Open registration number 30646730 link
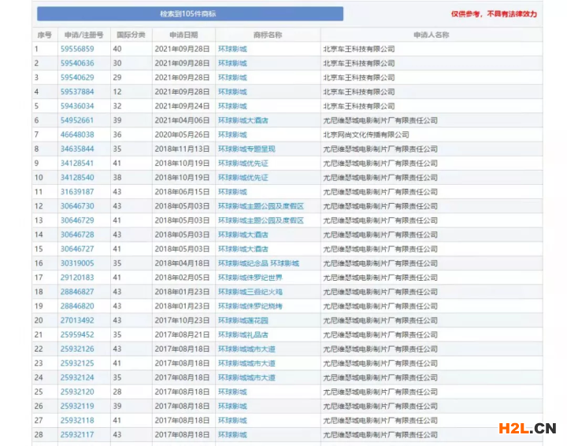This screenshot has height=446, width=567. tap(77, 206)
